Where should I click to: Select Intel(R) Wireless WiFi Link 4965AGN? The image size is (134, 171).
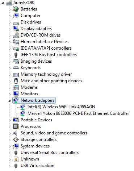[x=61, y=107]
